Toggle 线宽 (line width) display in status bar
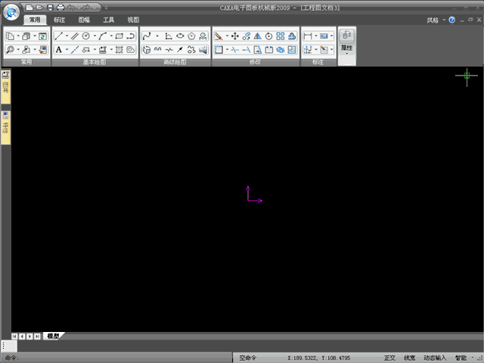 coord(409,358)
